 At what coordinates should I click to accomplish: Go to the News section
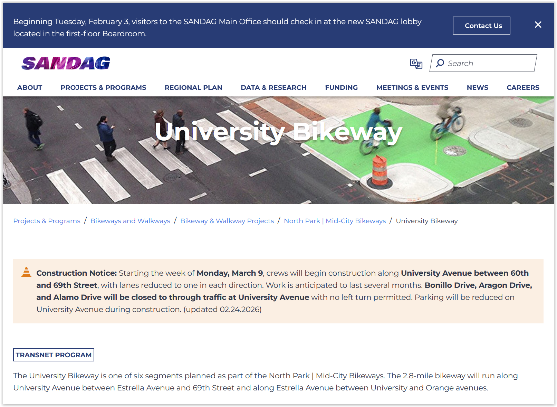477,88
